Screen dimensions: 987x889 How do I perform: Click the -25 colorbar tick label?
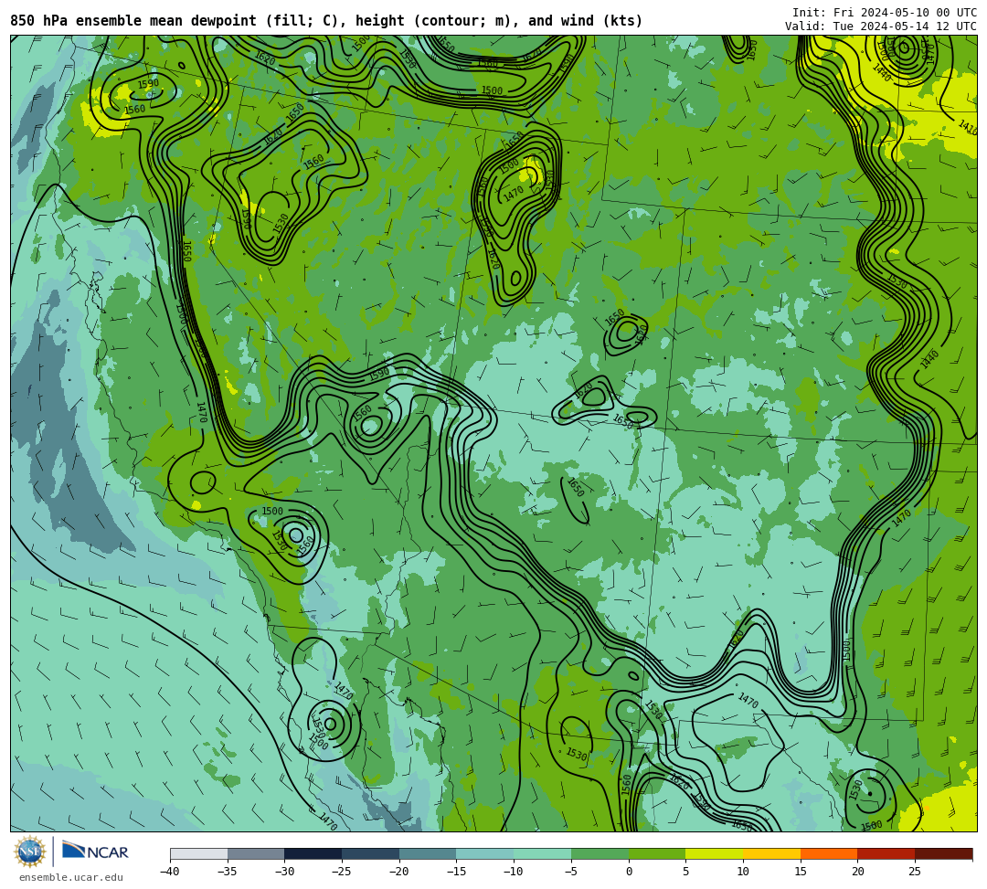click(342, 872)
